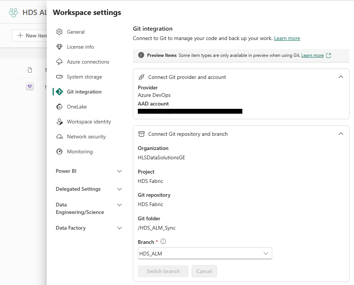Image resolution: width=354 pixels, height=285 pixels.
Task: Click the external link icon beside Learn more
Action: tap(329, 55)
